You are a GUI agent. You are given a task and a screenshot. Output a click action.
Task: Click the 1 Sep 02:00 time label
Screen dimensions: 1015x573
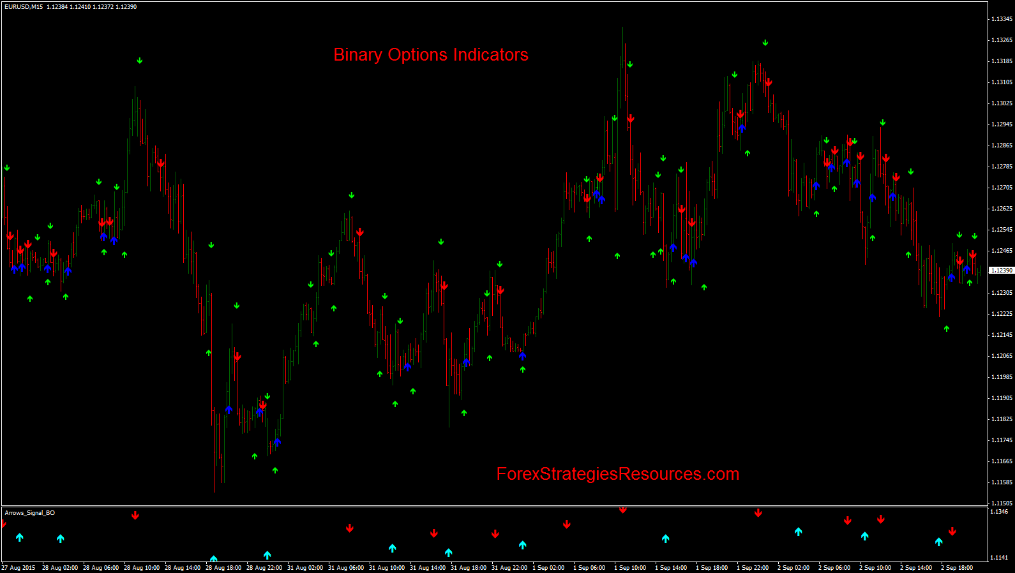coord(548,568)
